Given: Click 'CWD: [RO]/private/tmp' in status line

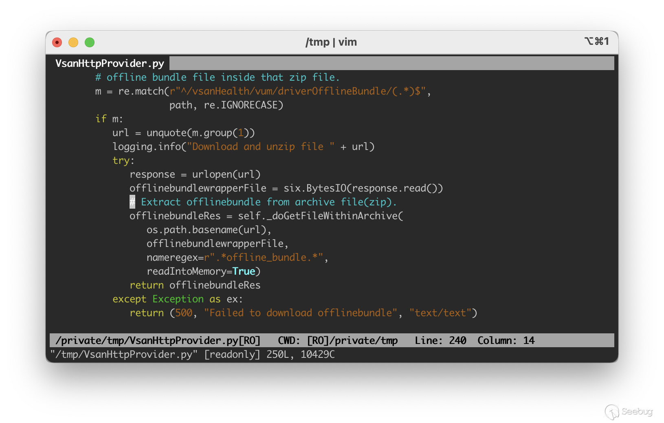Looking at the screenshot, I should point(338,341).
